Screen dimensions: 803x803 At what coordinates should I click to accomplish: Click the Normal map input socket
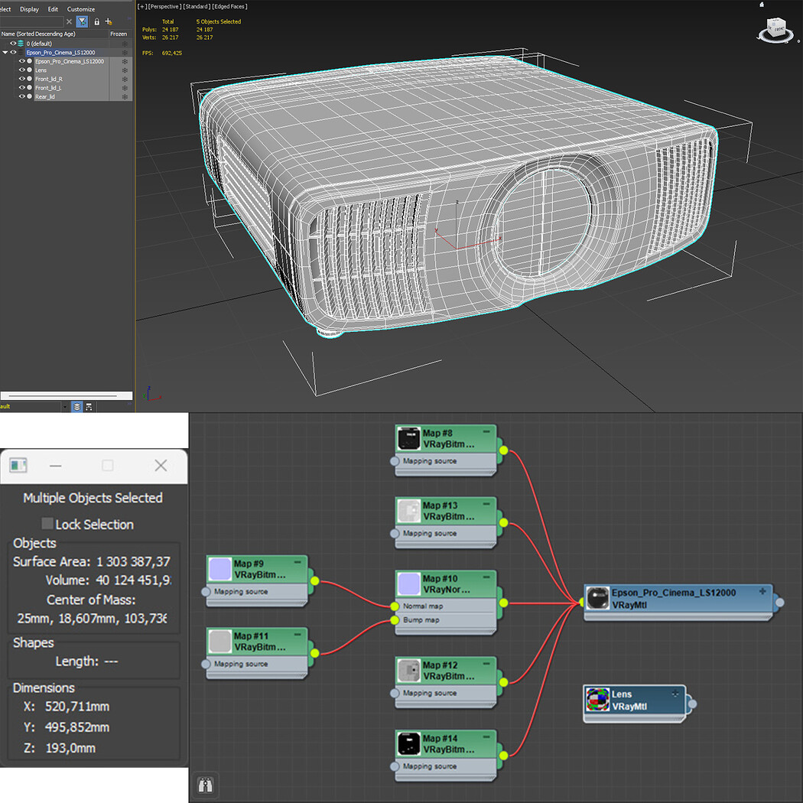(x=395, y=606)
